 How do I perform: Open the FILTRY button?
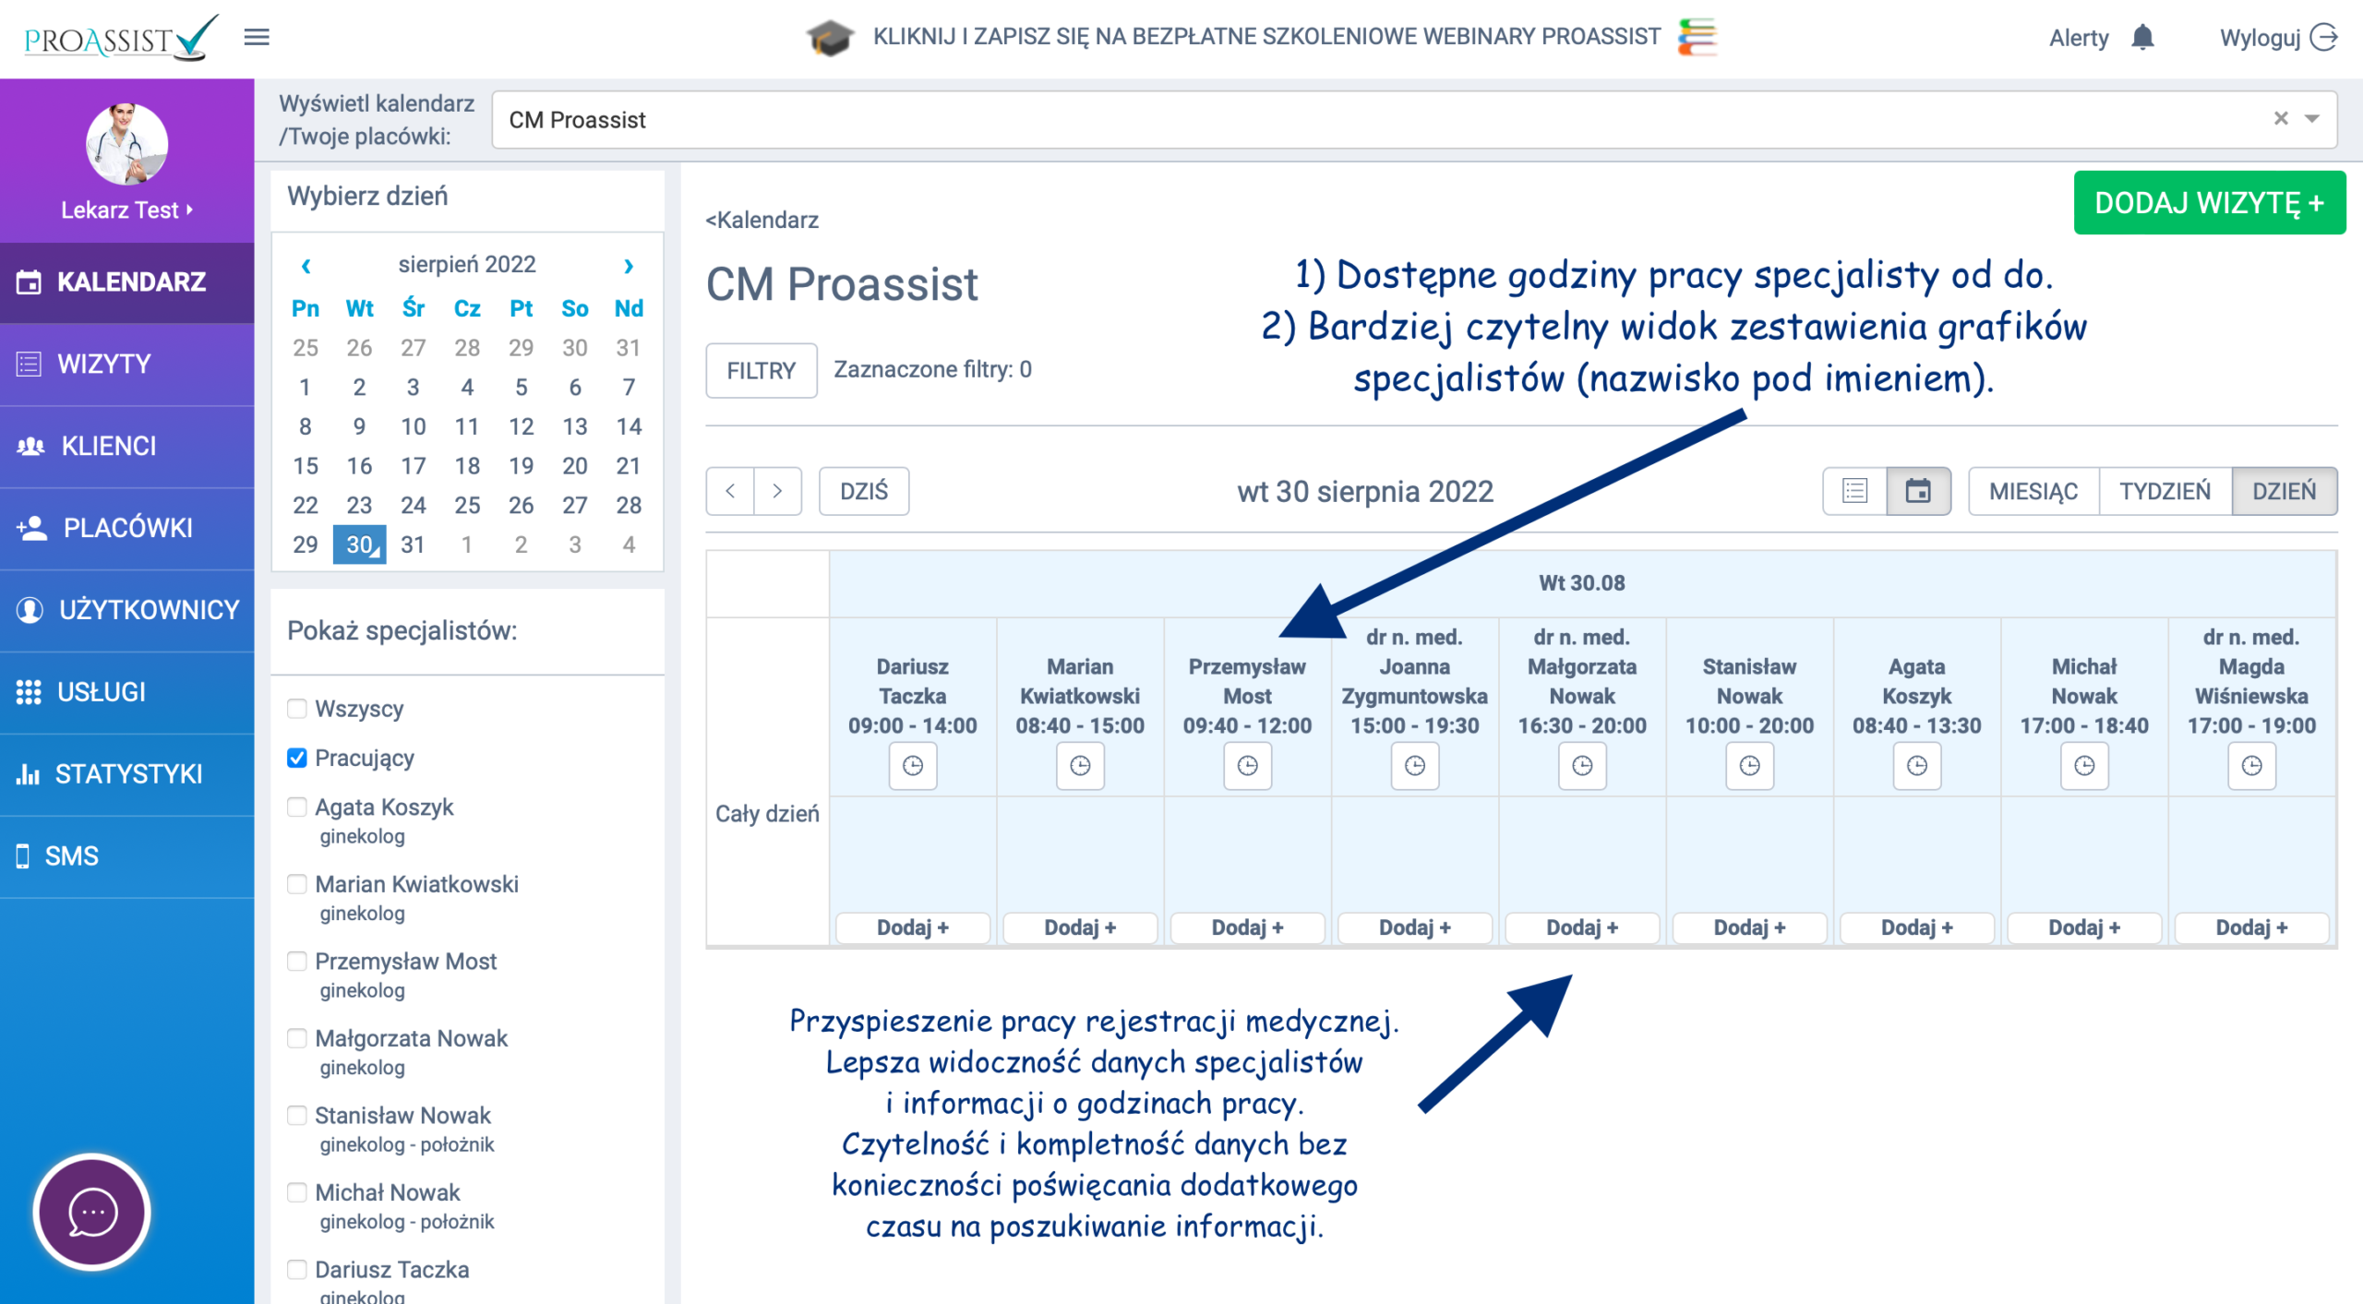(762, 370)
